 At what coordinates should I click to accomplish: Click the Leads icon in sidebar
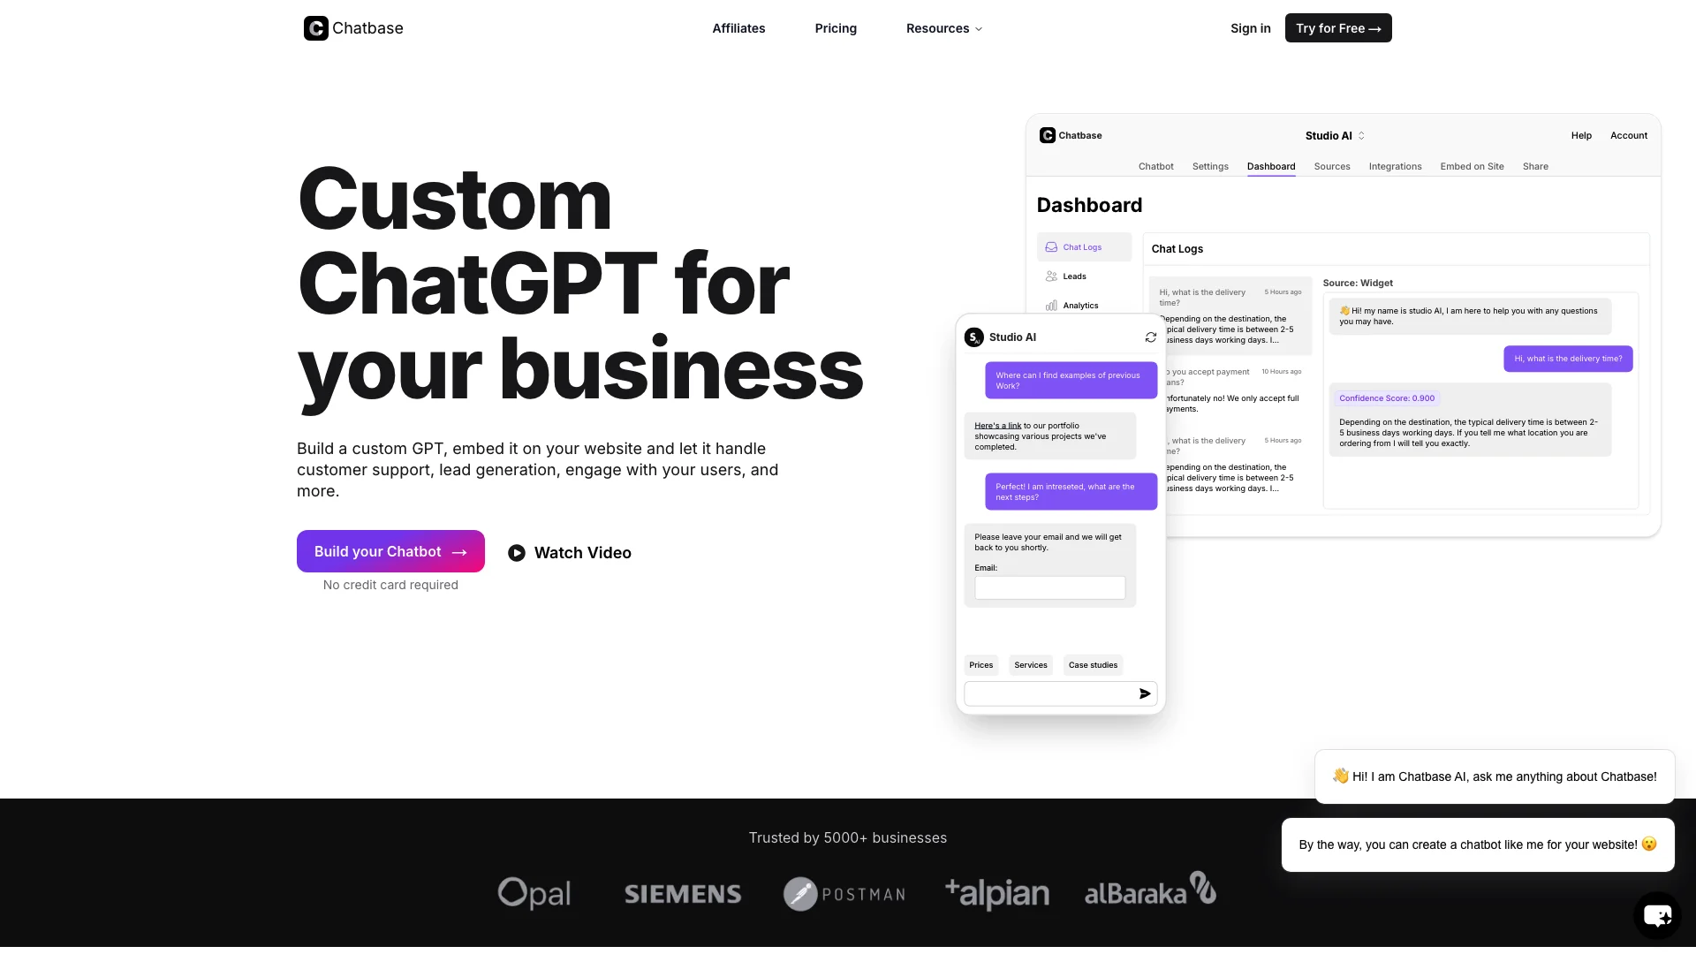click(x=1050, y=276)
